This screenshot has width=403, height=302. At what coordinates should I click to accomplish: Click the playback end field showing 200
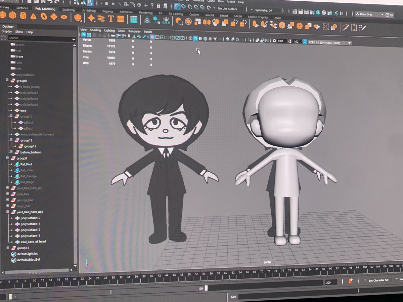(331, 283)
